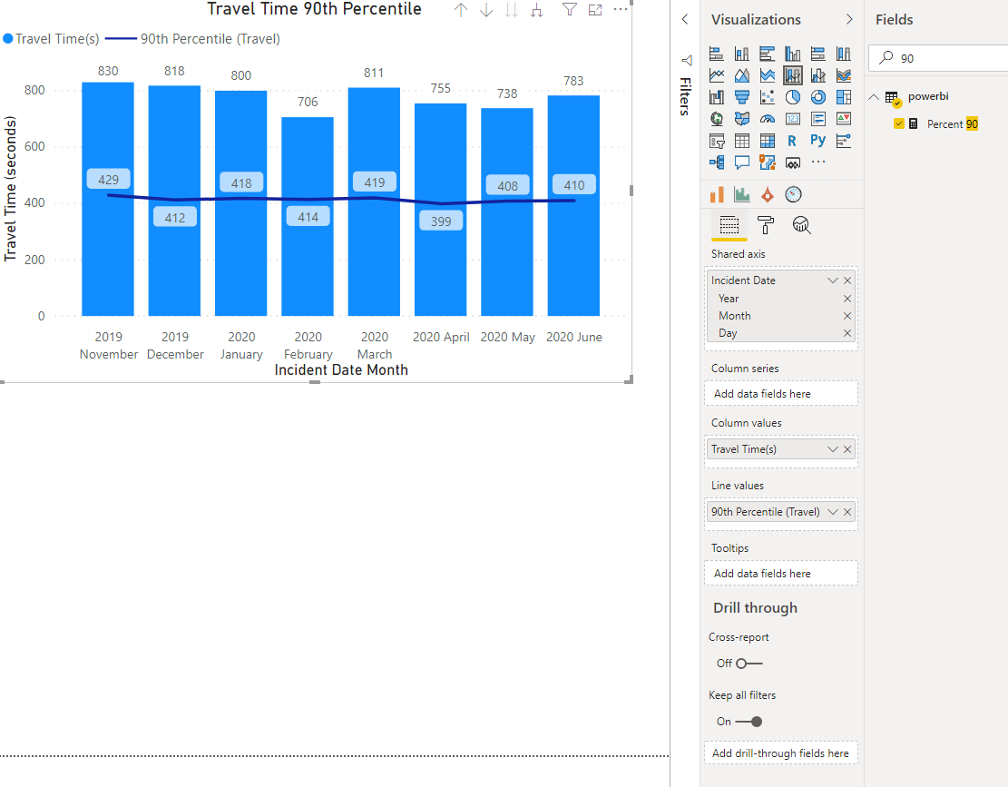This screenshot has height=787, width=1008.
Task: Choose the ArcGIS Maps visual
Action: (x=767, y=162)
